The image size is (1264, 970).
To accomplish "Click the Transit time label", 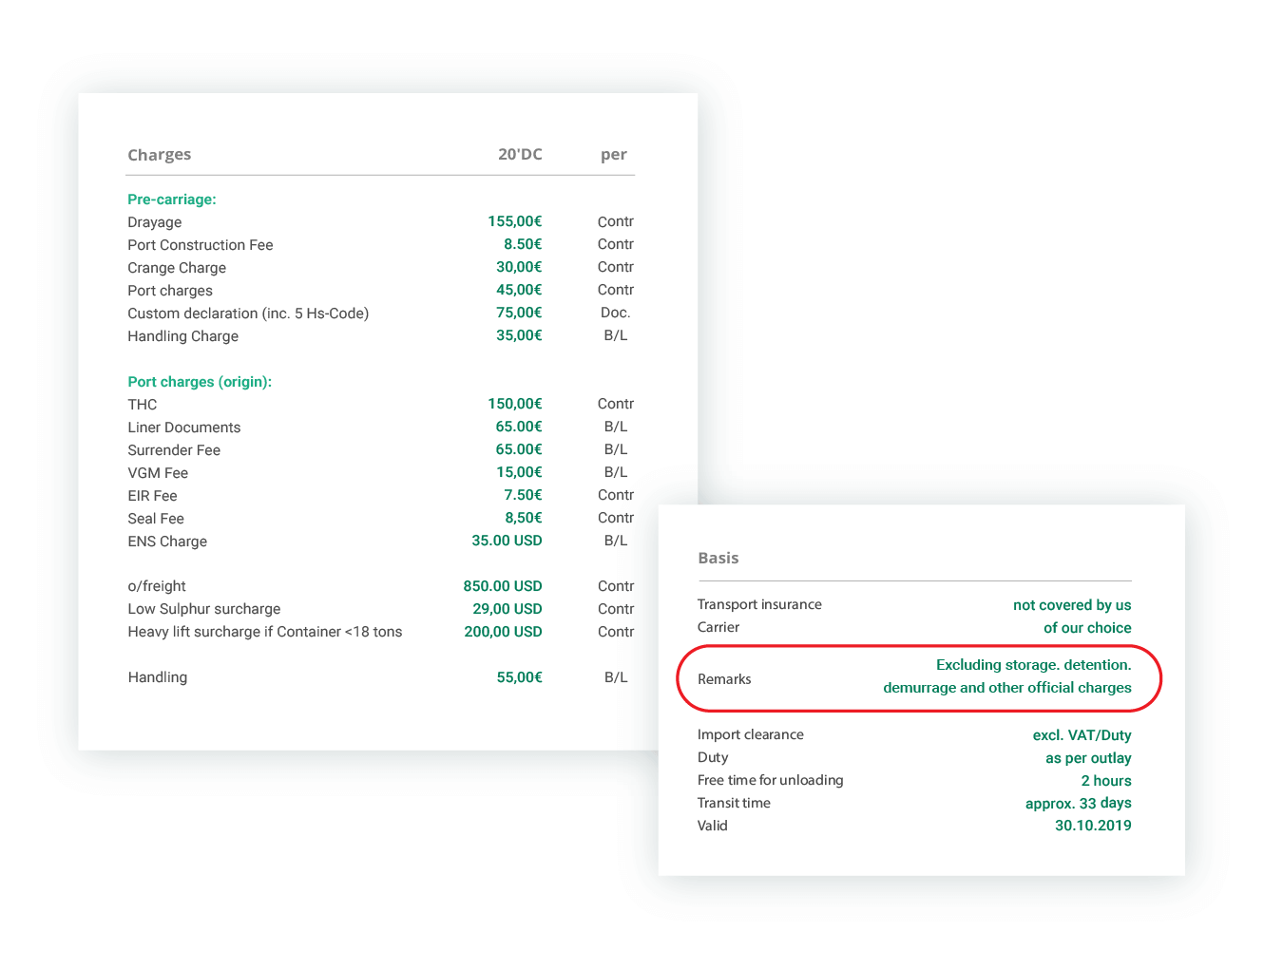I will click(x=734, y=803).
